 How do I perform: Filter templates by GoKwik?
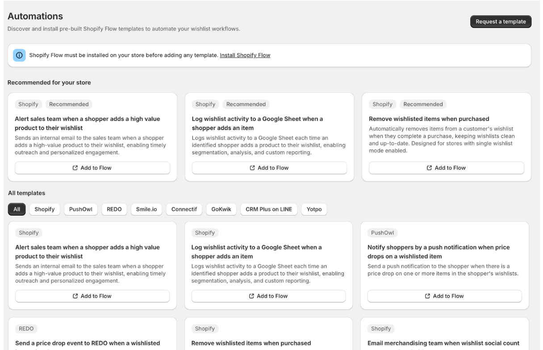[221, 209]
